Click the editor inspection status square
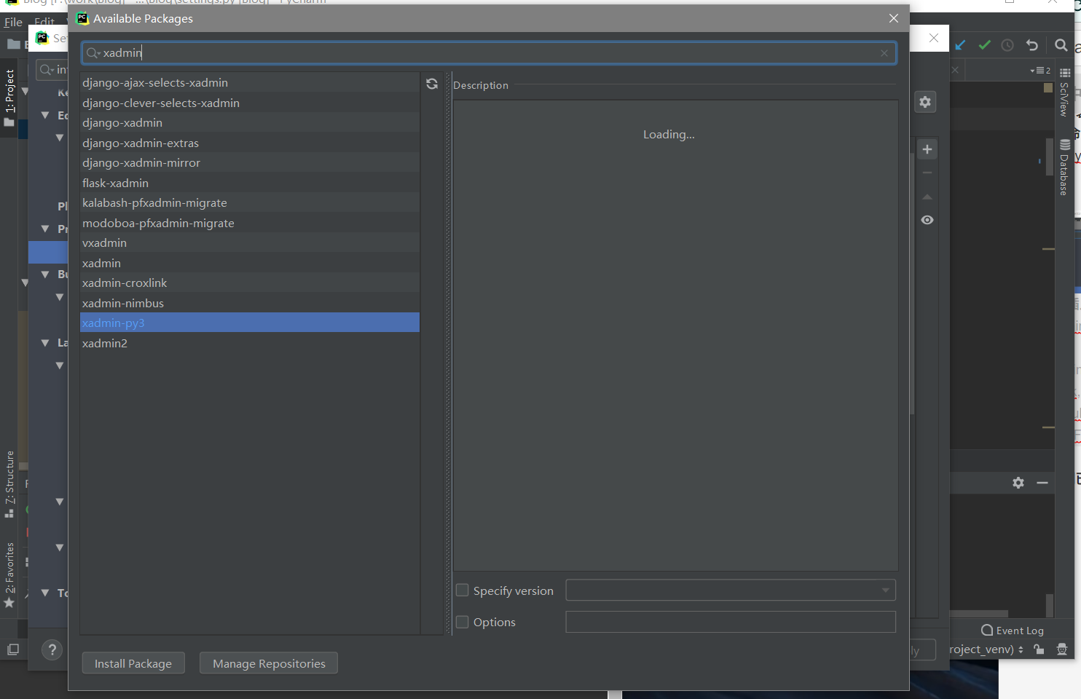The height and width of the screenshot is (699, 1081). (x=1048, y=87)
